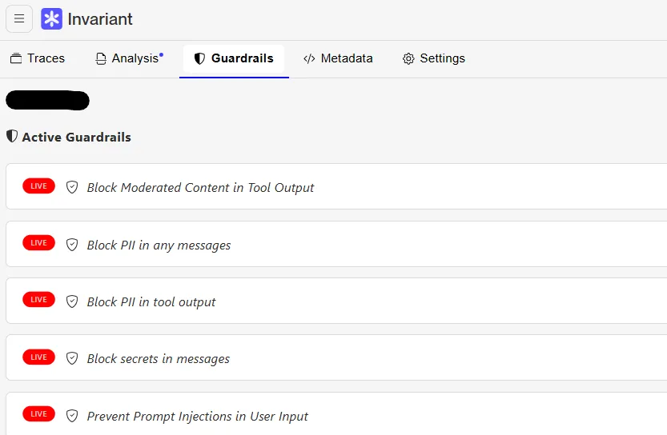Open Prevent Prompt Injections in User Input rule
Viewport: 667px width, 435px height.
(197, 416)
